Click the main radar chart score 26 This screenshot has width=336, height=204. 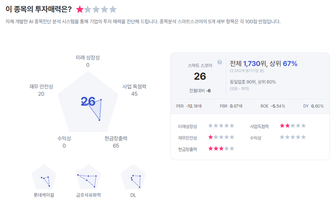(88, 101)
